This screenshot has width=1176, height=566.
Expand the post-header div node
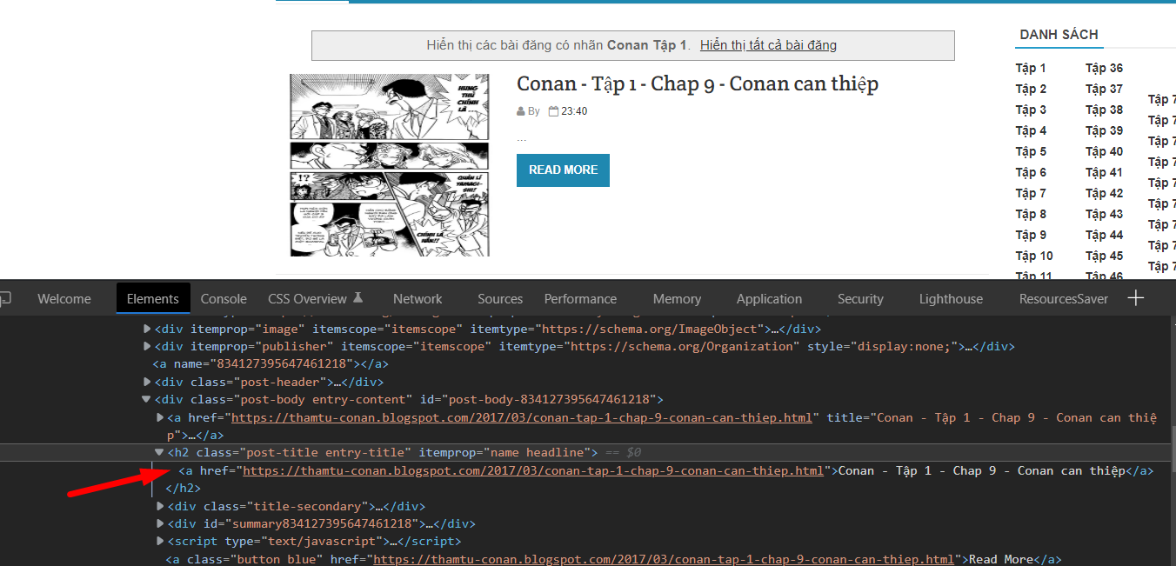(x=146, y=382)
